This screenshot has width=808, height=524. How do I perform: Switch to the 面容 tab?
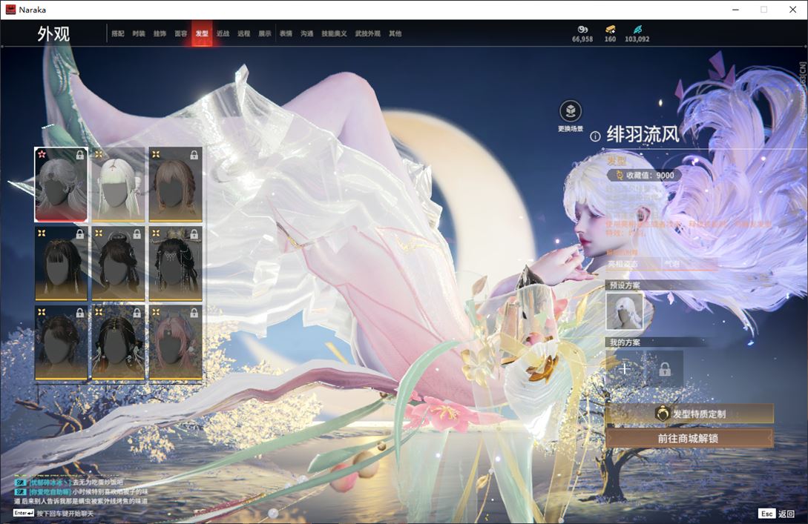click(x=181, y=33)
